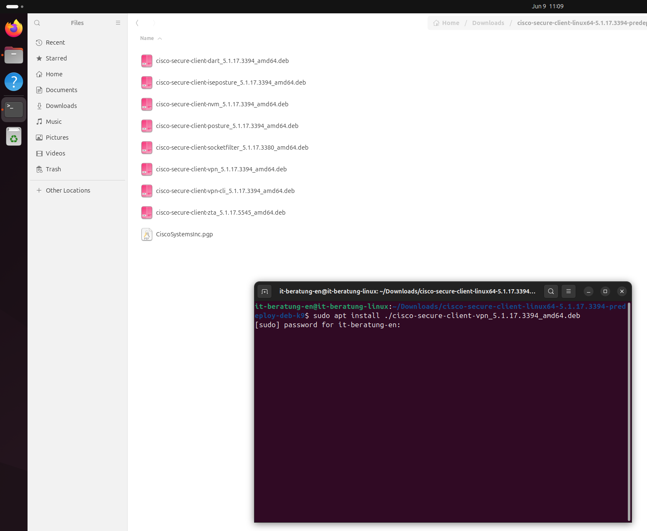The height and width of the screenshot is (531, 647).
Task: Open the Terminal hamburger menu
Action: [x=569, y=291]
